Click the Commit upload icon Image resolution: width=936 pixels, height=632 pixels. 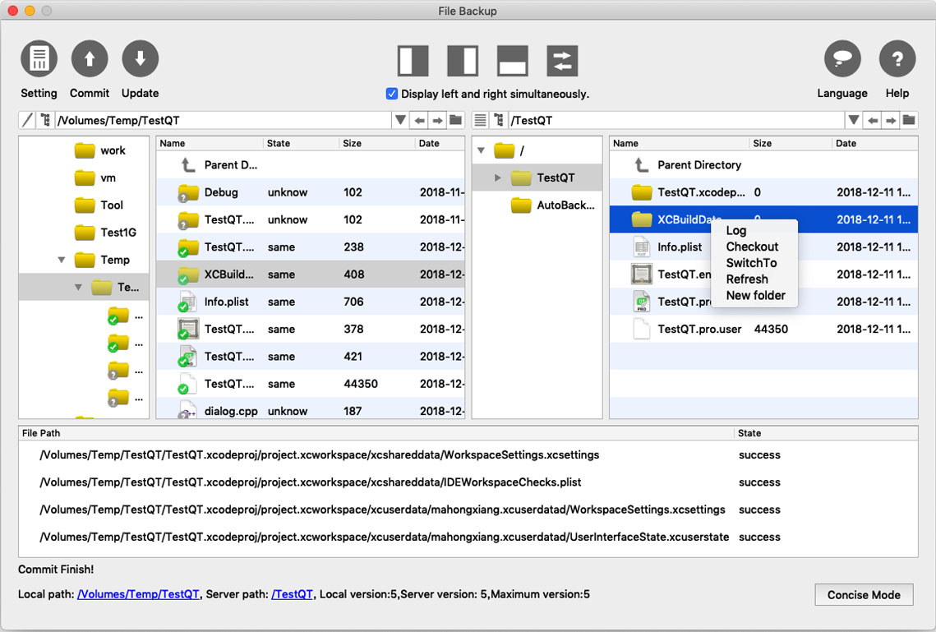pos(90,58)
